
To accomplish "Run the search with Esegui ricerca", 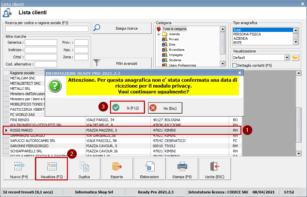I will (122, 28).
